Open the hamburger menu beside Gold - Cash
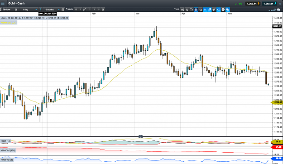 [x=3, y=3]
